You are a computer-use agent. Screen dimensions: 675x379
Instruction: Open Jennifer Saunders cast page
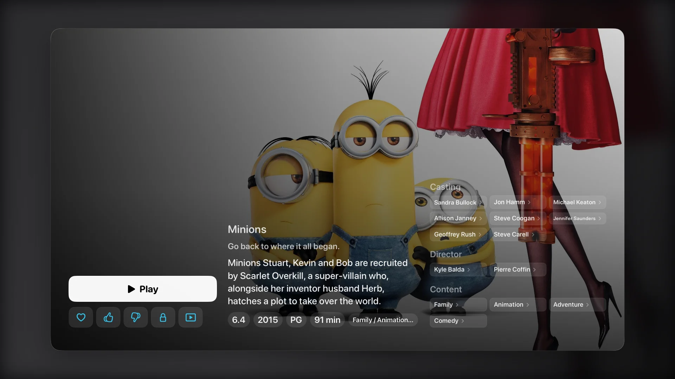pos(577,218)
